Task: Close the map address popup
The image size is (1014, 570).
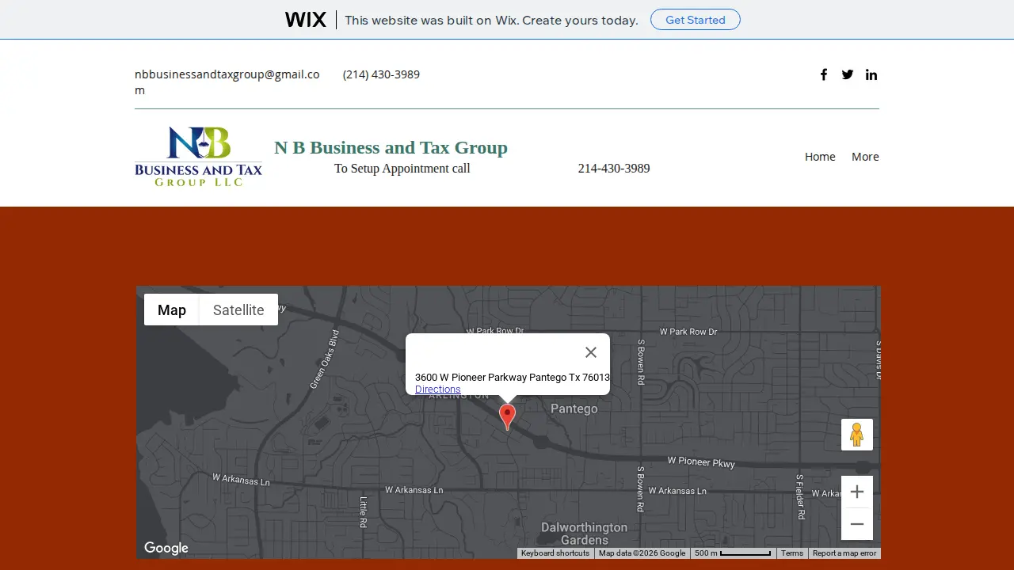Action: pos(591,352)
